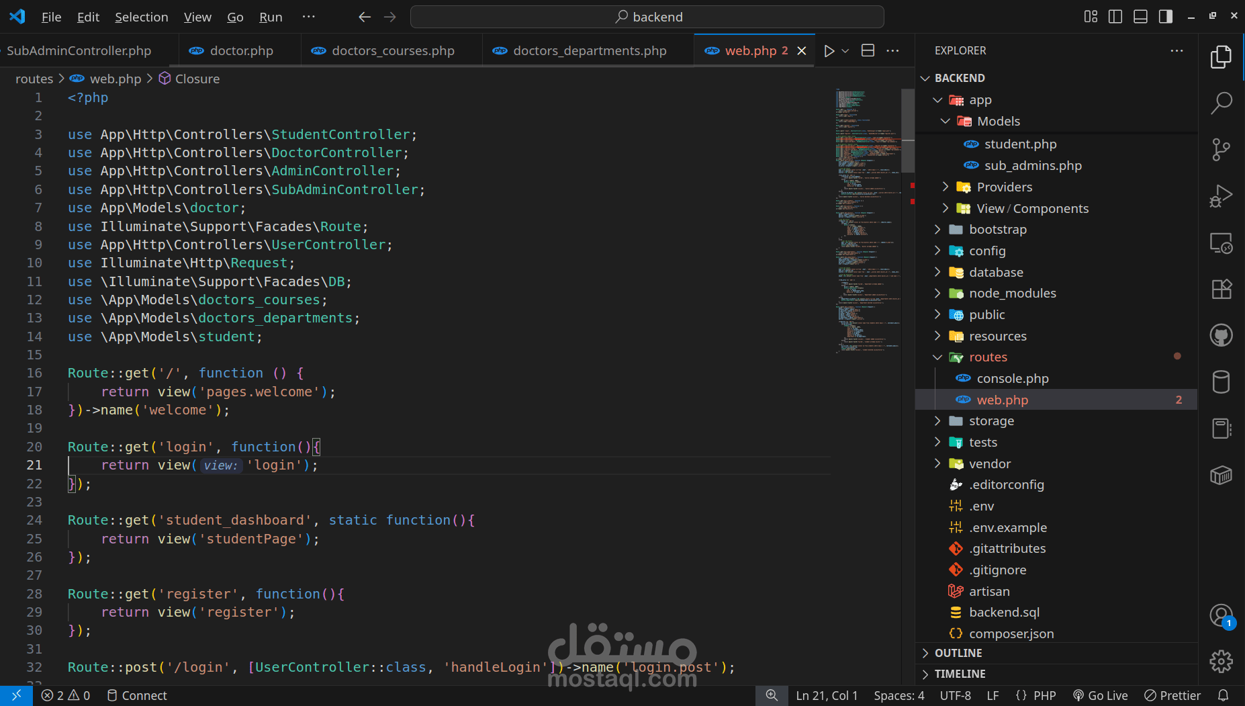The height and width of the screenshot is (706, 1245).
Task: Click the Split Editor icon
Action: coord(868,50)
